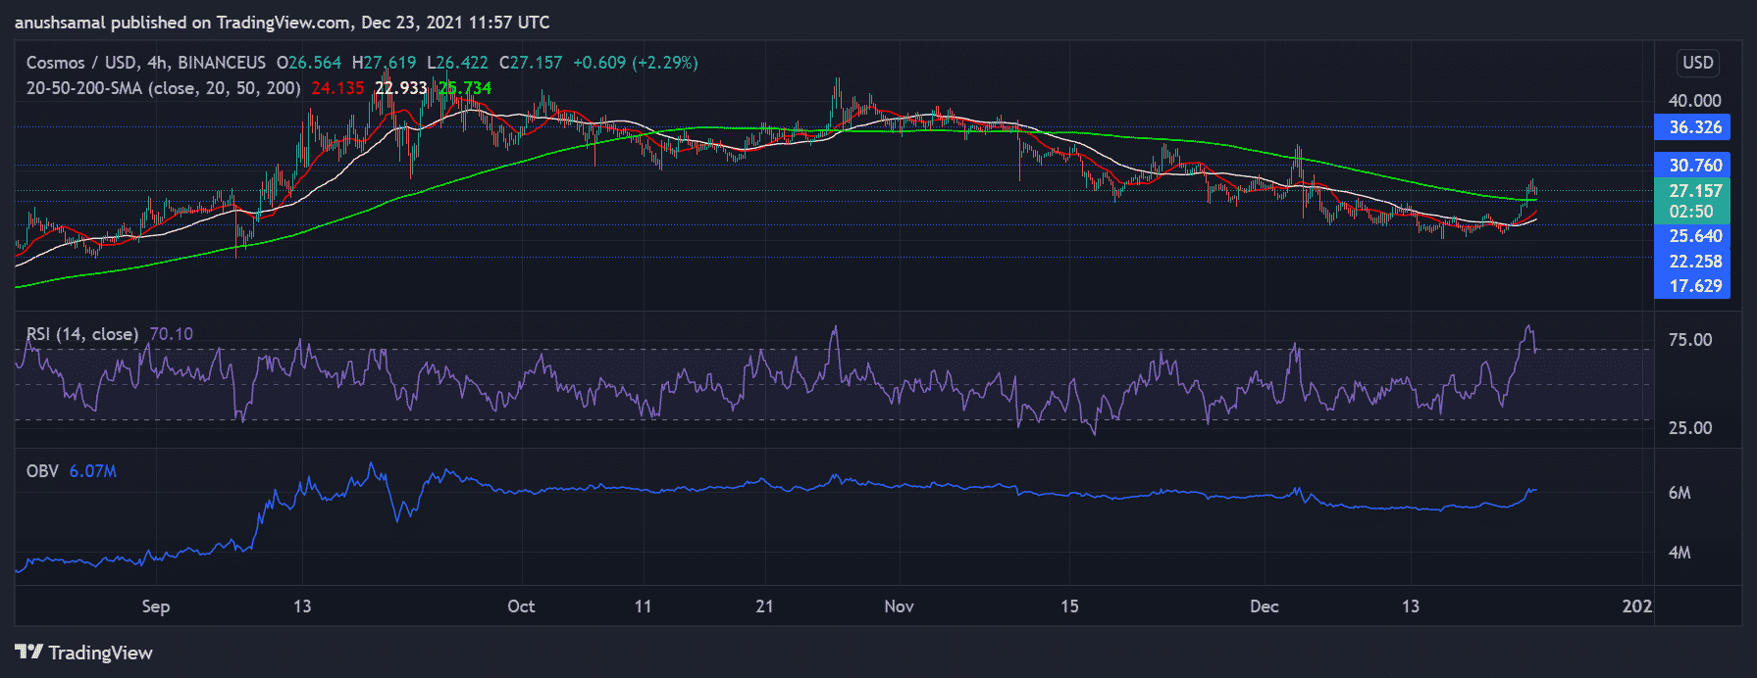Click the high price H27.619 value
The height and width of the screenshot is (678, 1757).
pos(384,63)
